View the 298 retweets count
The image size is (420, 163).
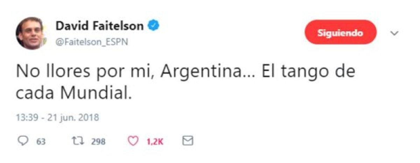point(98,141)
